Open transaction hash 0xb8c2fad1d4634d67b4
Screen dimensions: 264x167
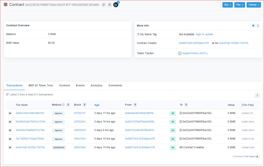pos(31,113)
